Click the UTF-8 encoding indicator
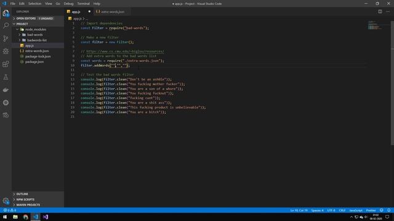This screenshot has width=394, height=221. click(331, 210)
